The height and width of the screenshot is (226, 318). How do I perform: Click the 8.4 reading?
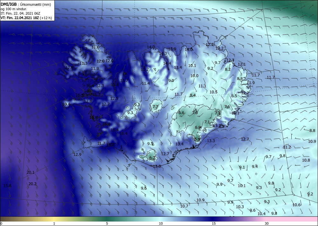tap(193, 95)
